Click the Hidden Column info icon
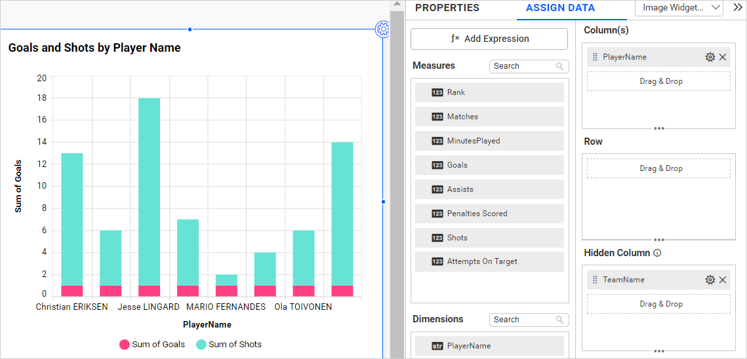Screen dimensions: 747x359 pos(657,253)
